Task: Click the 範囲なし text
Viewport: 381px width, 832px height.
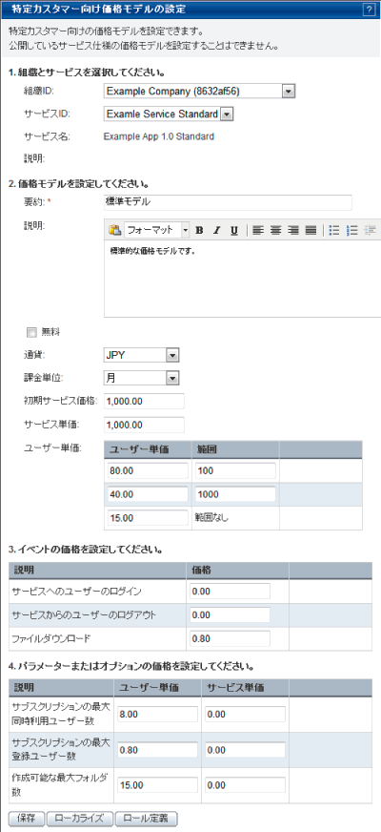Action: 212,518
